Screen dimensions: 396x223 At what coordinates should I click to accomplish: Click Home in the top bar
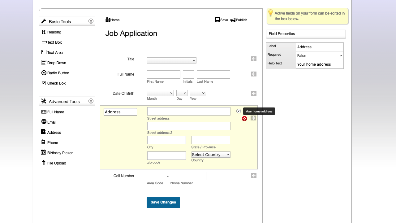tap(112, 19)
